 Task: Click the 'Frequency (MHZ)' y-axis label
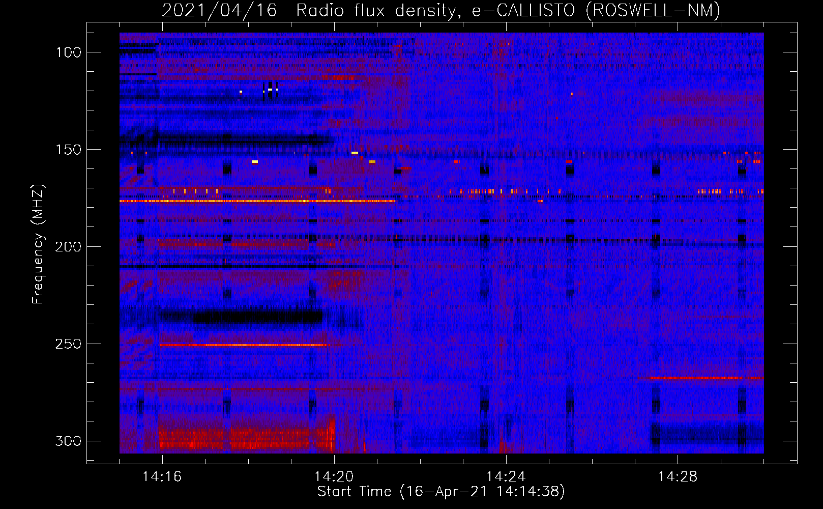coord(38,244)
